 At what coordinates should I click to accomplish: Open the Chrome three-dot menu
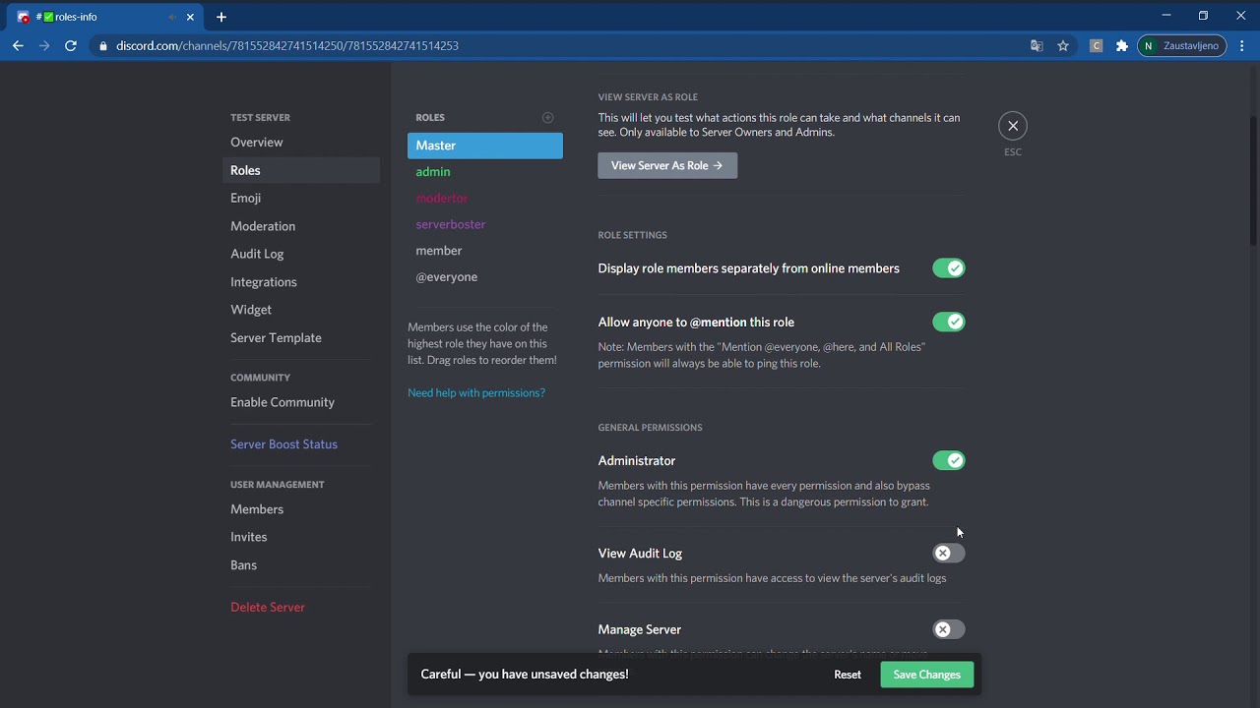point(1242,45)
